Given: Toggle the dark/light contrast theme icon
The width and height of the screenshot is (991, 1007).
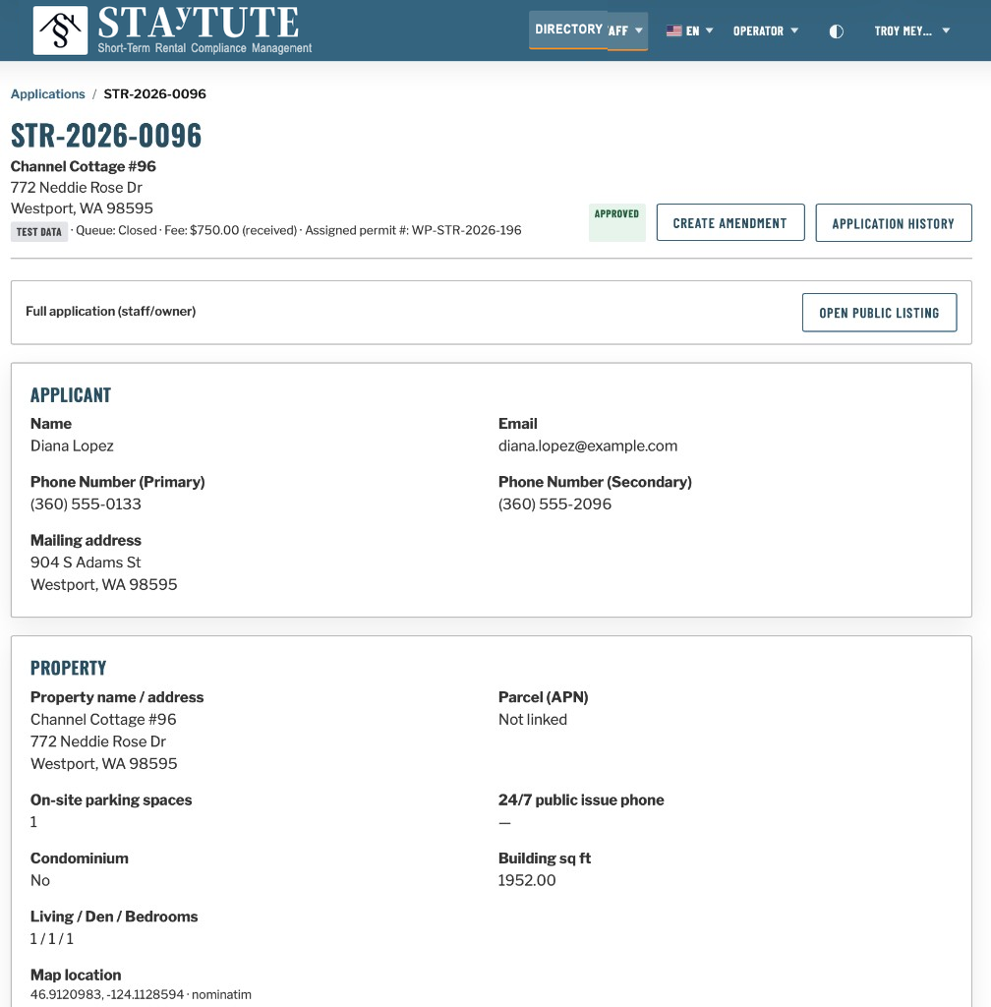Looking at the screenshot, I should click(x=836, y=31).
